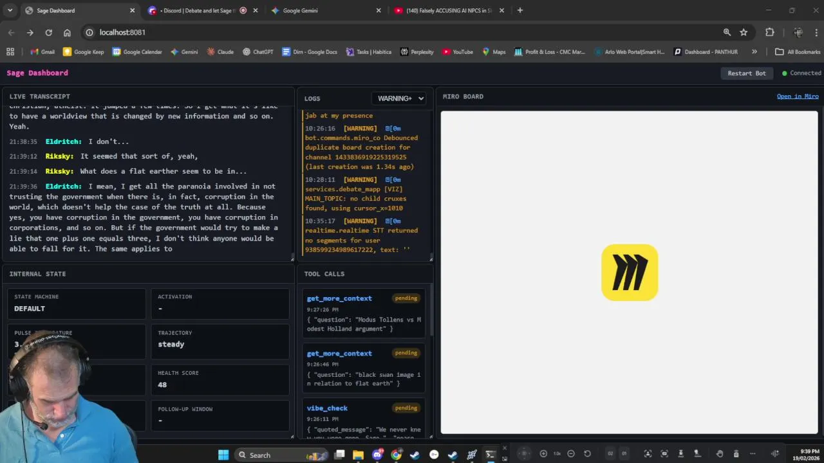
Task: Open the Perplexity bookmark
Action: click(x=417, y=52)
